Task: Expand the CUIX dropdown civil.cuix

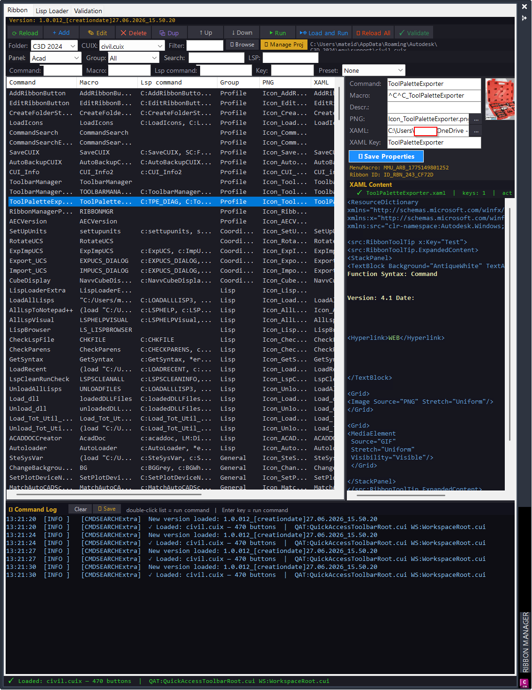Action: pyautogui.click(x=132, y=46)
